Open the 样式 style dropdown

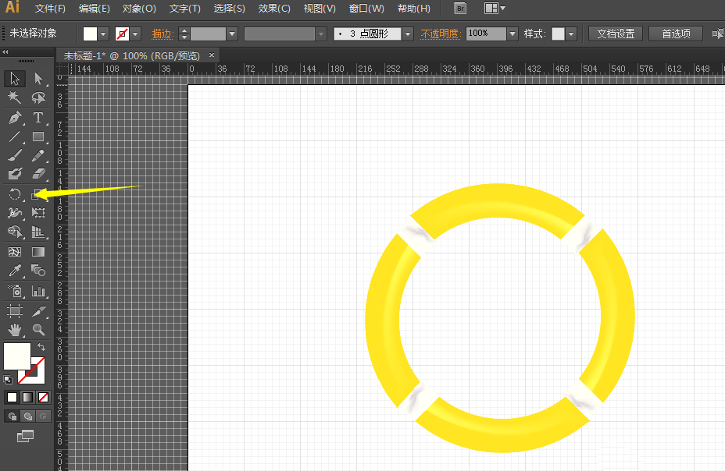(x=571, y=34)
